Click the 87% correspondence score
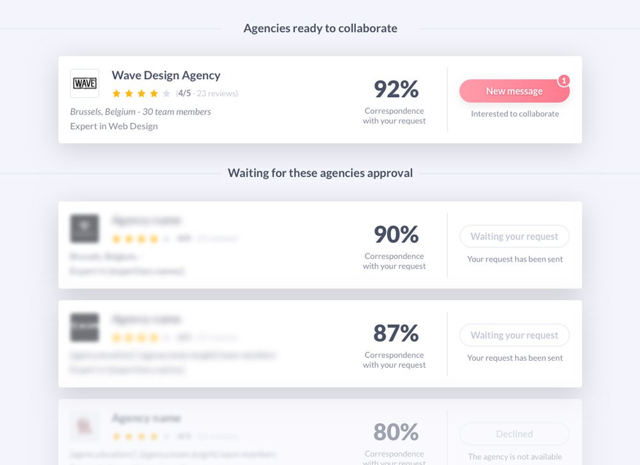This screenshot has height=465, width=640. 396,333
